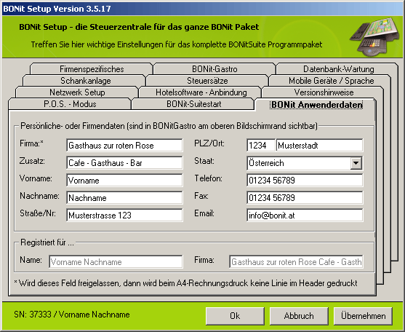Click the BONit Setup Steuerzentrale heading text

pyautogui.click(x=139, y=27)
